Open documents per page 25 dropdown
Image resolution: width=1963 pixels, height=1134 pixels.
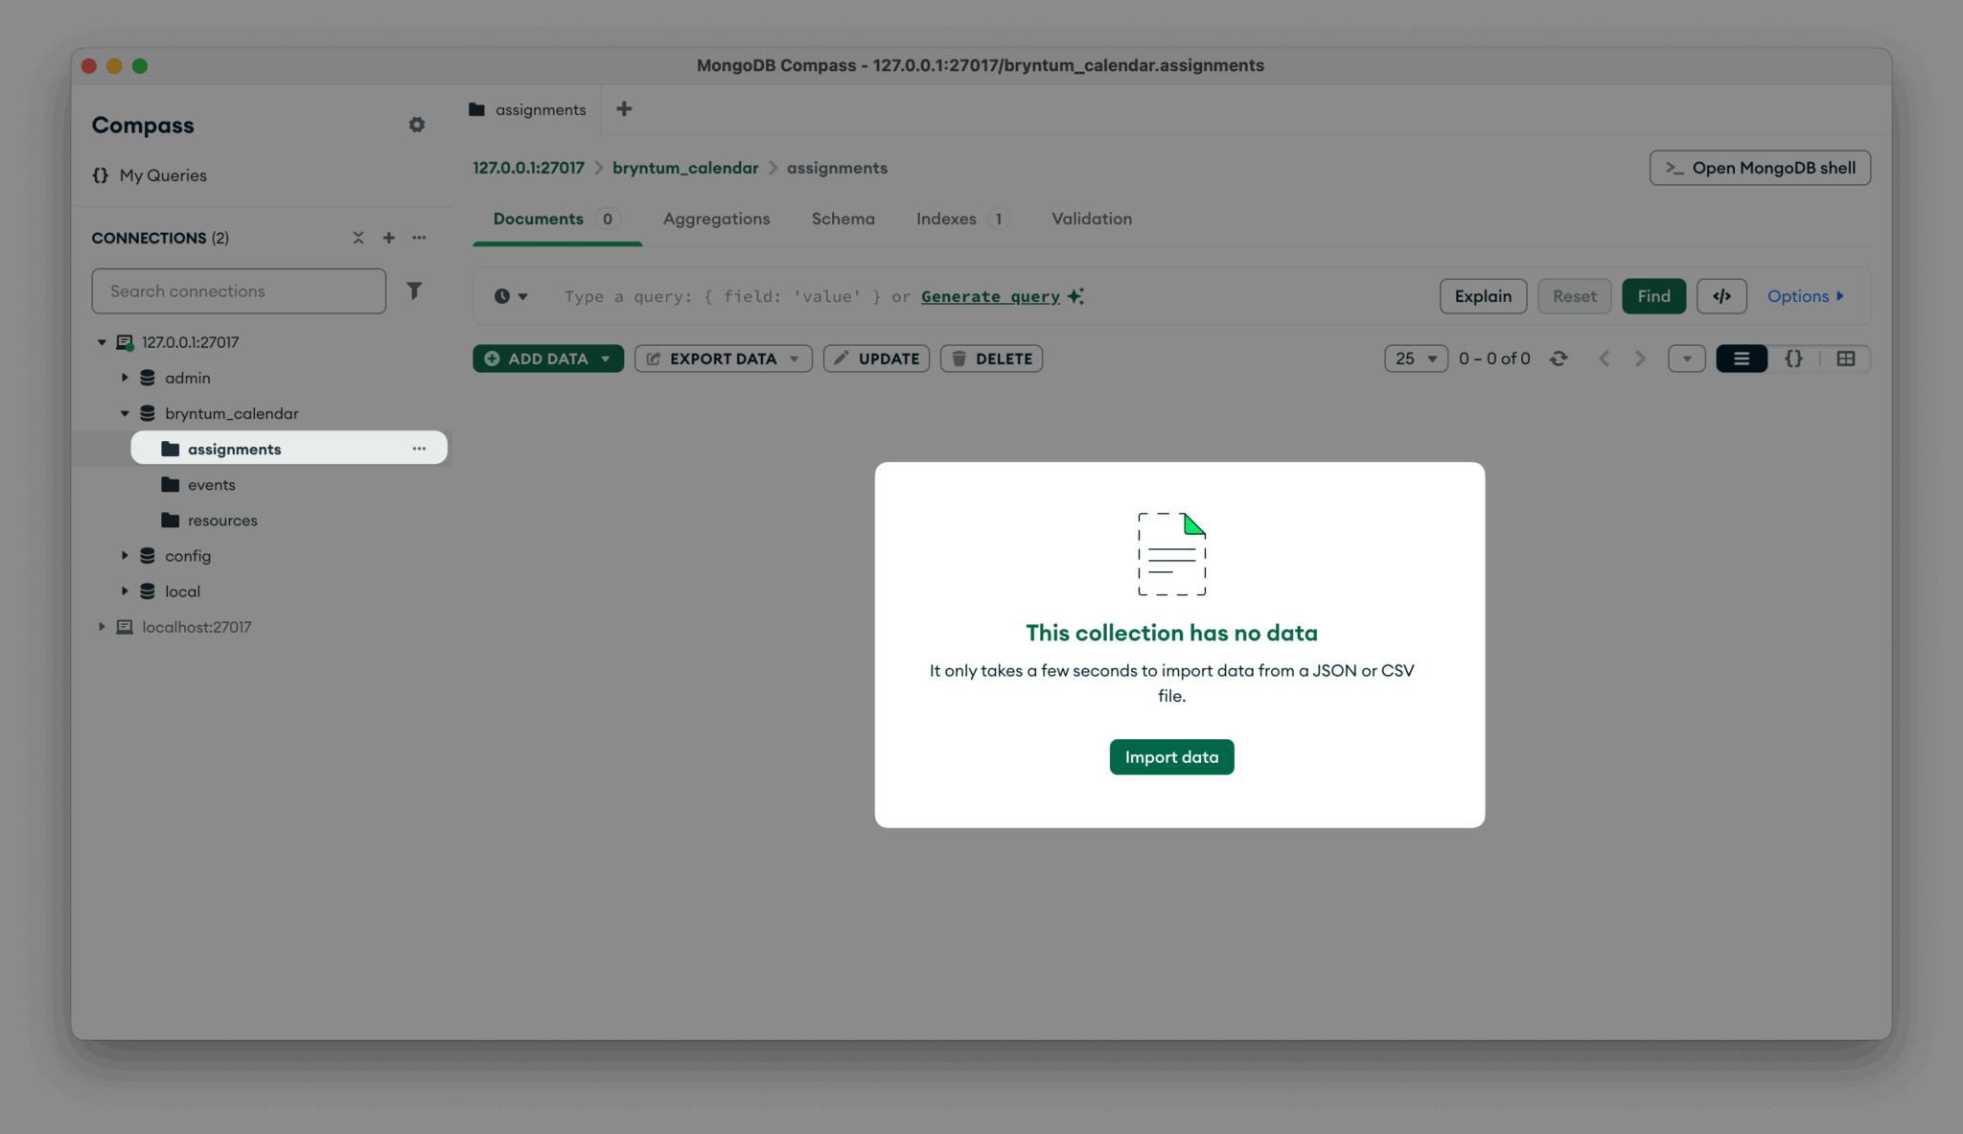(x=1416, y=359)
